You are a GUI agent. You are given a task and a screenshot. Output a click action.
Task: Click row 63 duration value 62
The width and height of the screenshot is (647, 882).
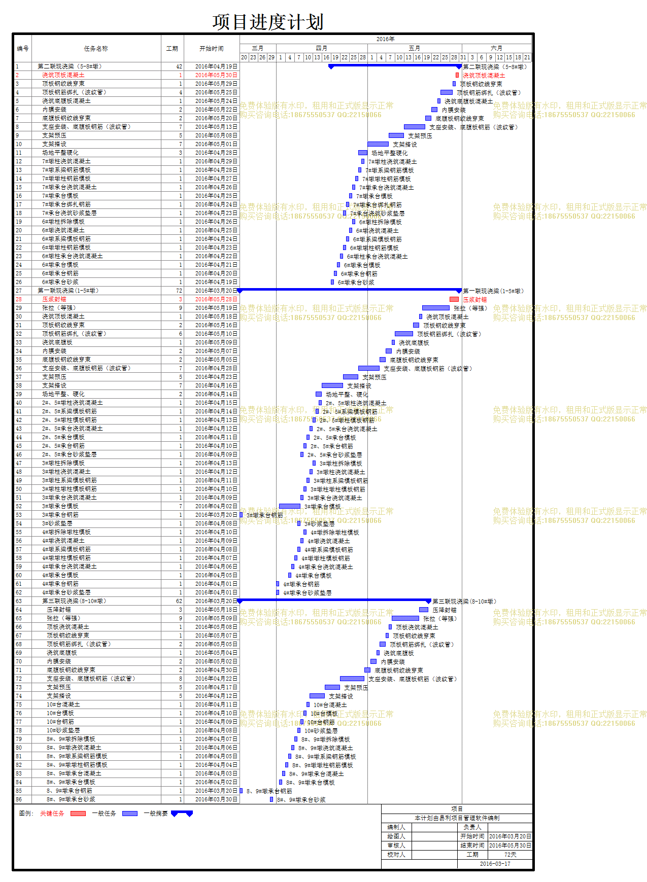coord(179,601)
